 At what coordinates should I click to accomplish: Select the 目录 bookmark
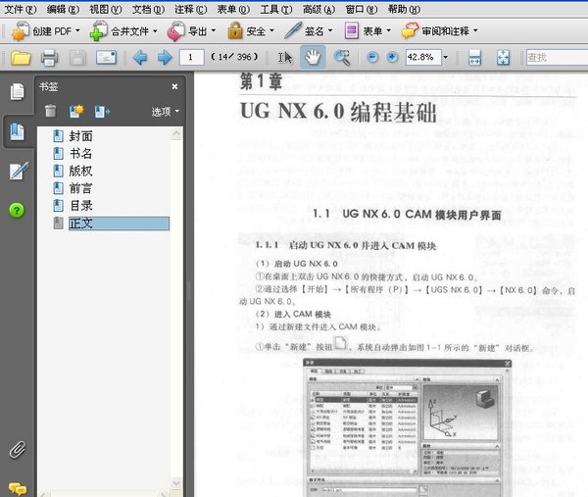pos(80,206)
